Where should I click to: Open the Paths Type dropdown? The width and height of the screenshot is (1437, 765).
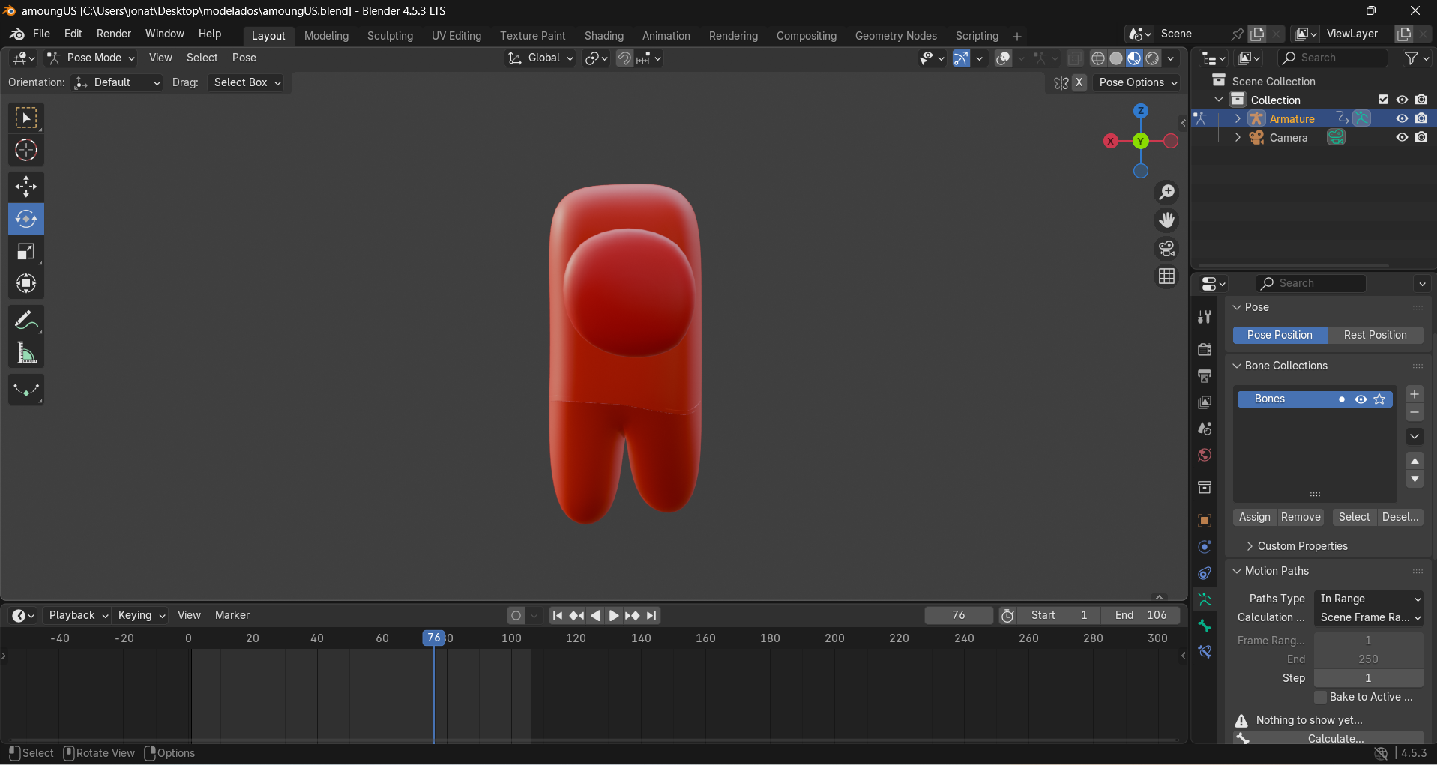click(x=1369, y=599)
